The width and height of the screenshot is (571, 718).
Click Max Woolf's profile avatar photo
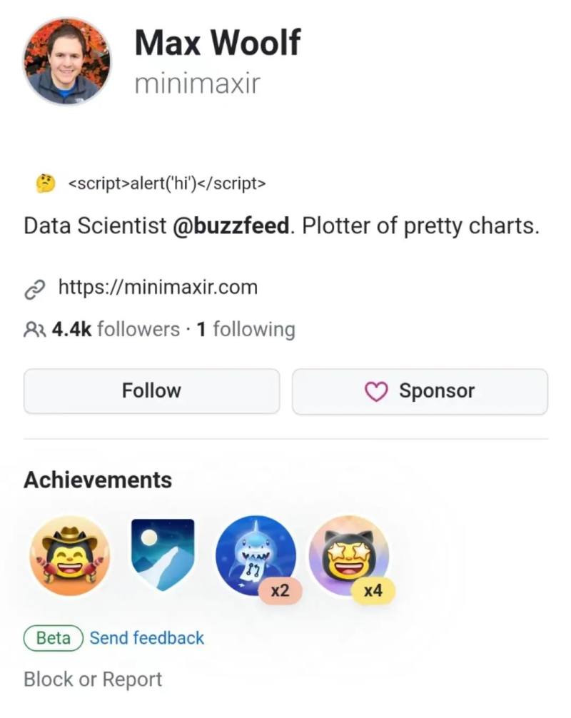click(x=67, y=62)
